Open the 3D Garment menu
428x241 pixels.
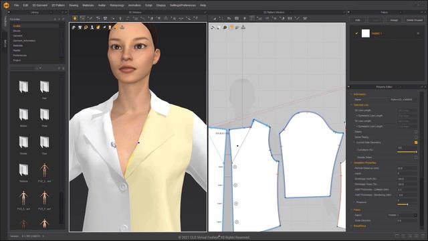(39, 5)
